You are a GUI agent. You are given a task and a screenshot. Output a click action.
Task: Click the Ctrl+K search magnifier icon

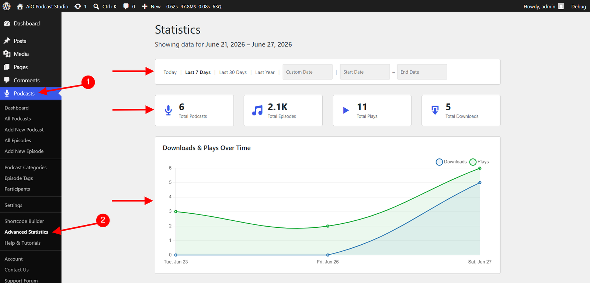point(96,6)
